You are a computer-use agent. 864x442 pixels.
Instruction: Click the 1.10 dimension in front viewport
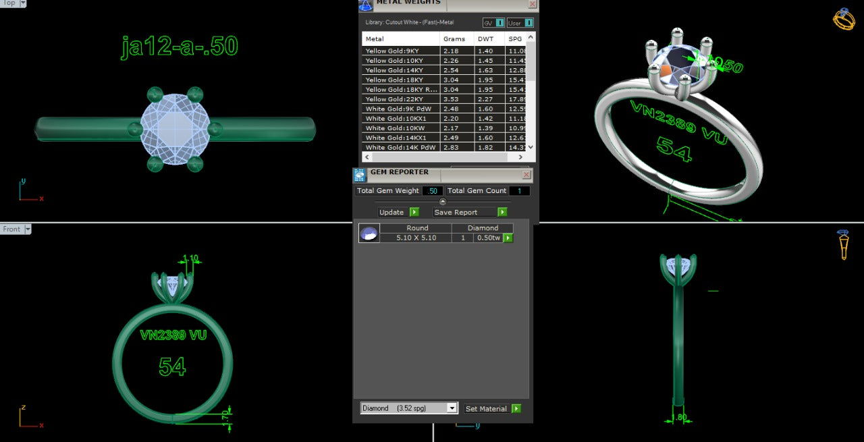coord(191,258)
